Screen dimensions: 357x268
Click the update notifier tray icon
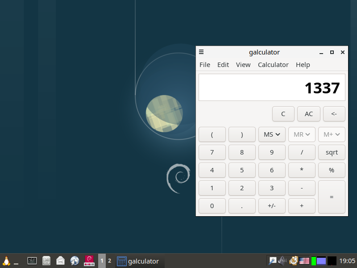tap(294, 261)
